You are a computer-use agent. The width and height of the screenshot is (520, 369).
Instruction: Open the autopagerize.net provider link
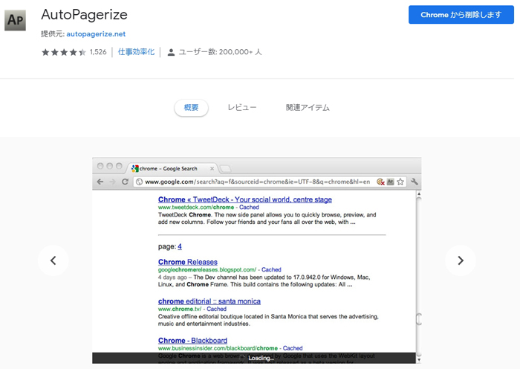tap(96, 34)
